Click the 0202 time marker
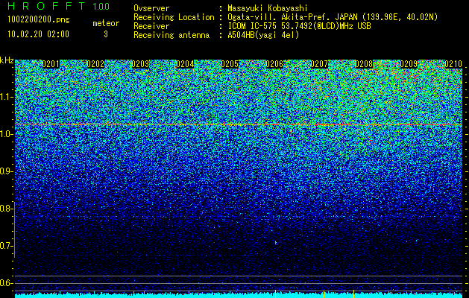Image resolution: width=469 pixels, height=298 pixels. coord(95,64)
